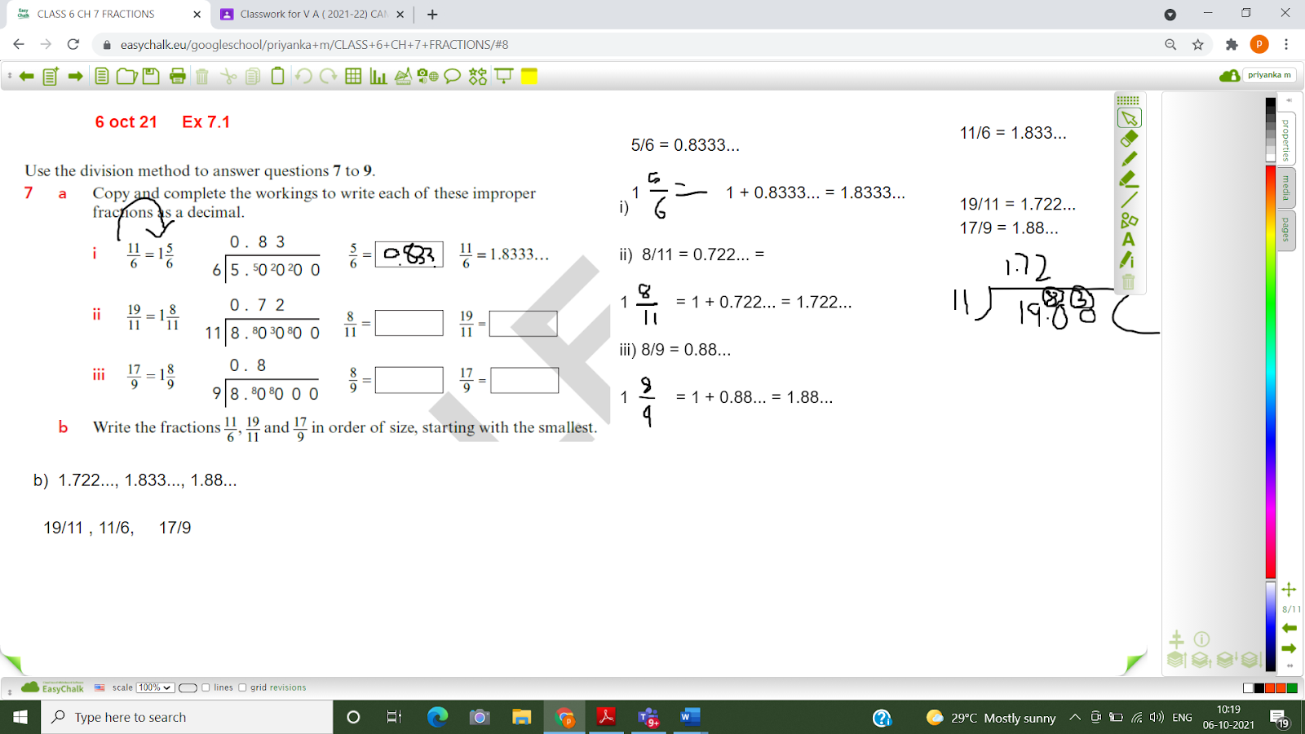Pick a color from the rainbow hue strip

point(1271,371)
